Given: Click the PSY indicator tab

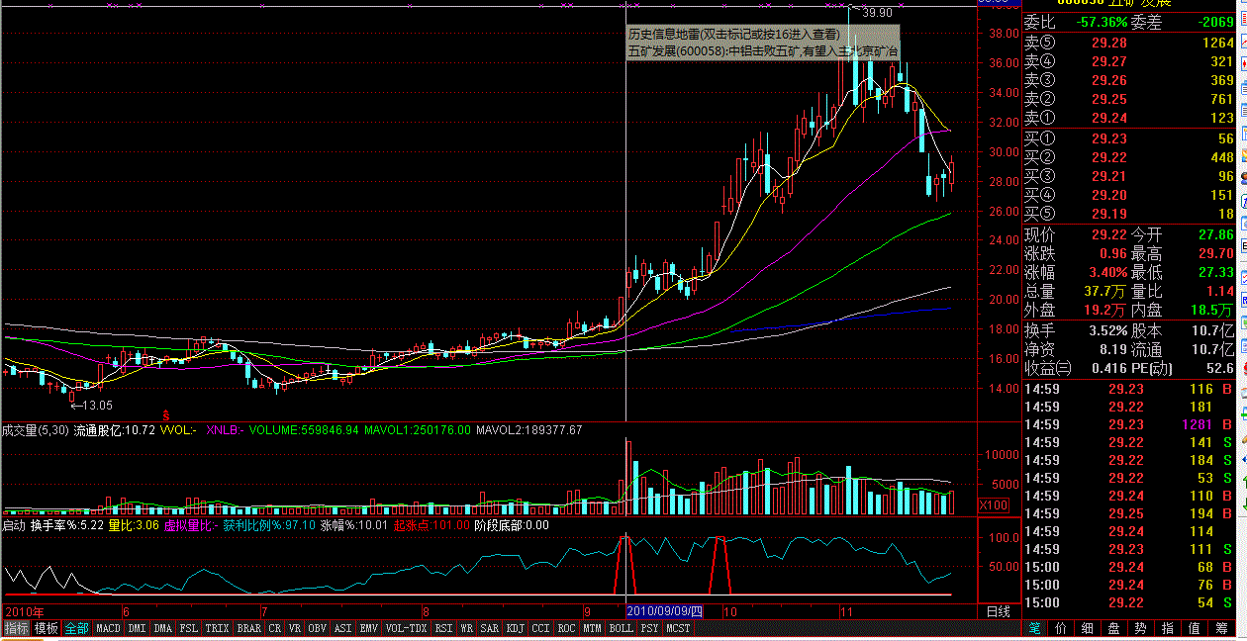Looking at the screenshot, I should click(649, 628).
